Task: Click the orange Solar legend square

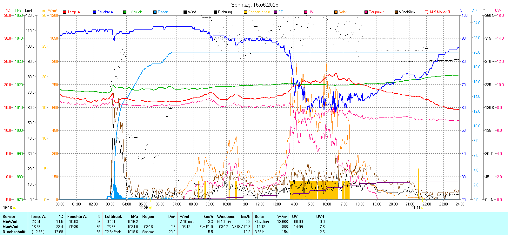Action: point(336,12)
